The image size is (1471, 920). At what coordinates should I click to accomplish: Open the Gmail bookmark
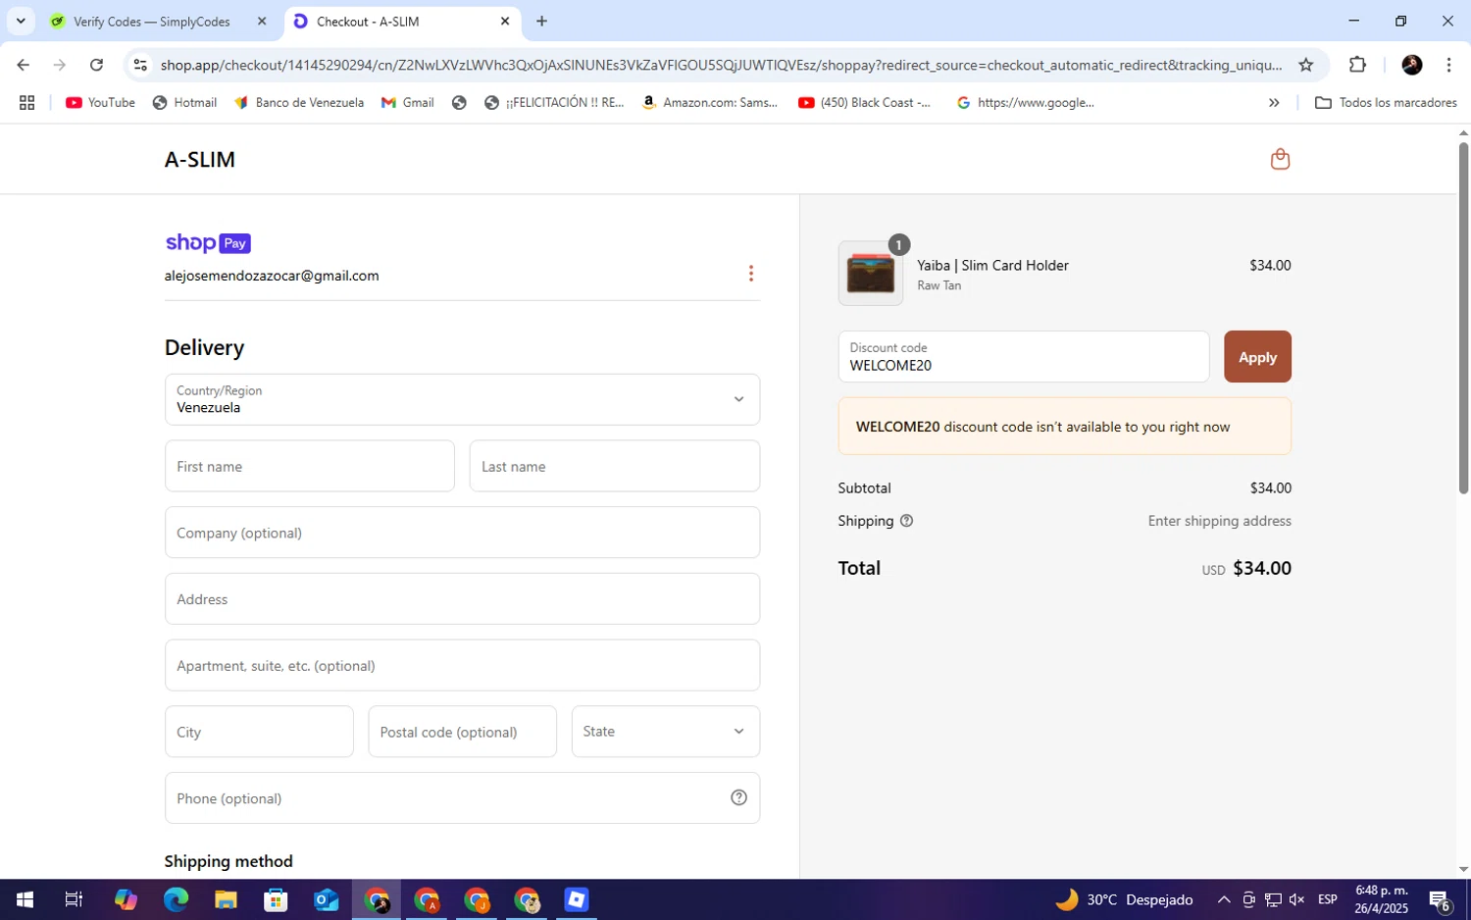[x=407, y=103]
